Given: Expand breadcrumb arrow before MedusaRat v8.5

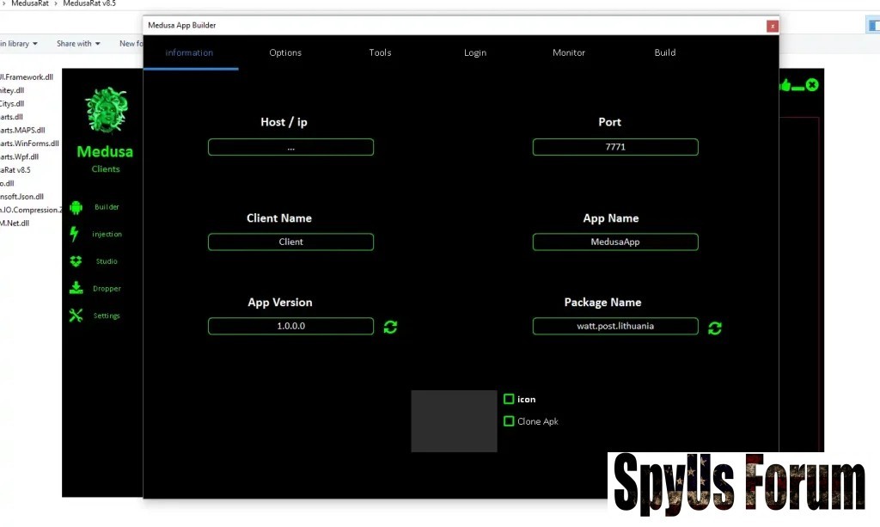Looking at the screenshot, I should coord(56,3).
